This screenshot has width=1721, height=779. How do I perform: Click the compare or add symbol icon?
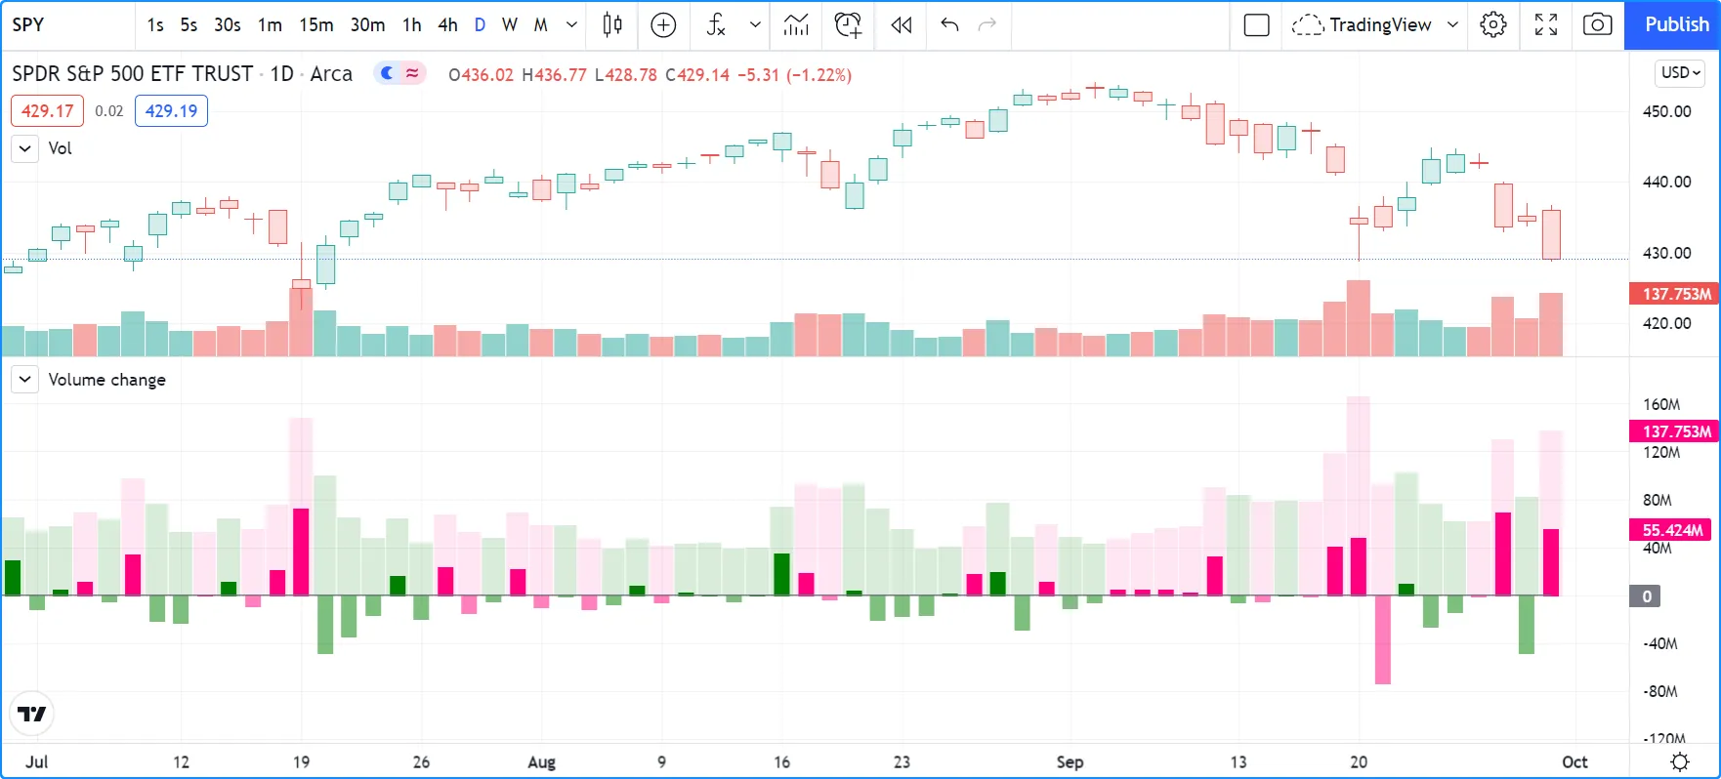(663, 25)
